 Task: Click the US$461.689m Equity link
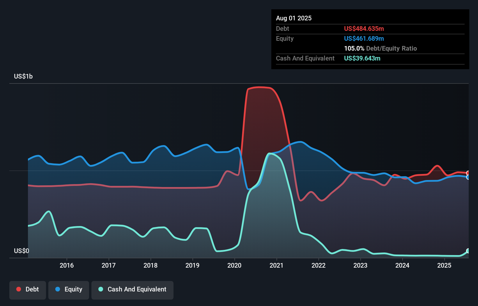[x=364, y=38]
